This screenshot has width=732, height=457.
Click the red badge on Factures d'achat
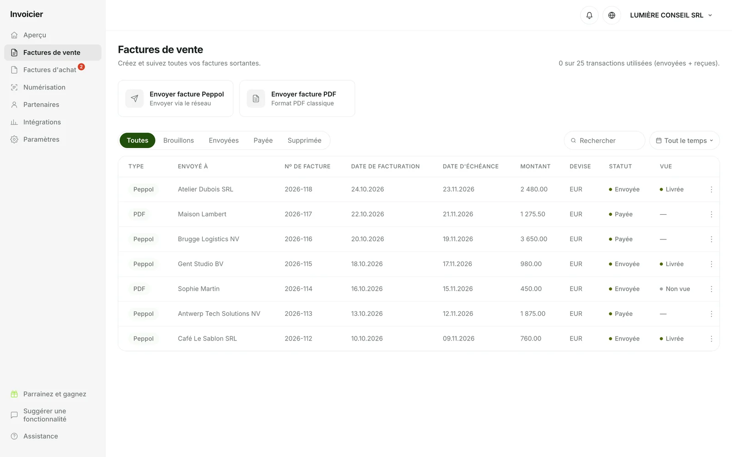pos(81,67)
